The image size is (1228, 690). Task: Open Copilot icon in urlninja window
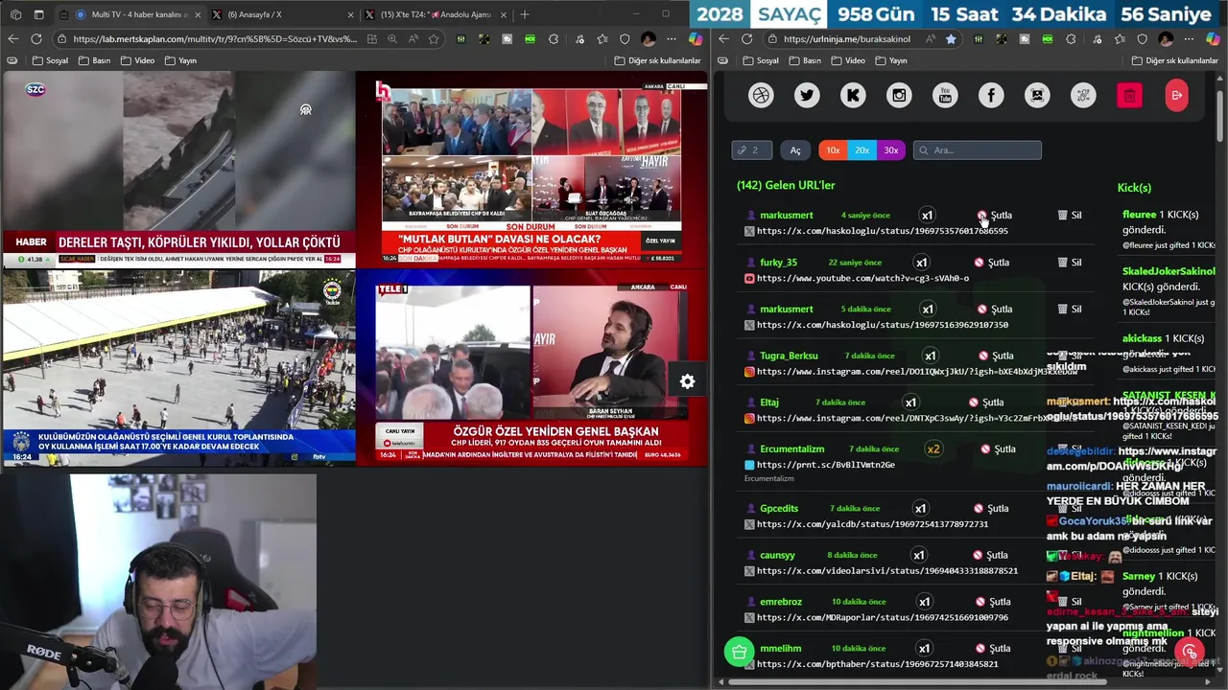[x=1215, y=39]
